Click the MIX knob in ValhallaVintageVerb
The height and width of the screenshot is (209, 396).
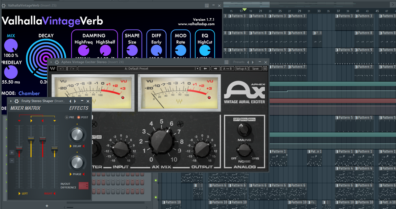point(11,45)
